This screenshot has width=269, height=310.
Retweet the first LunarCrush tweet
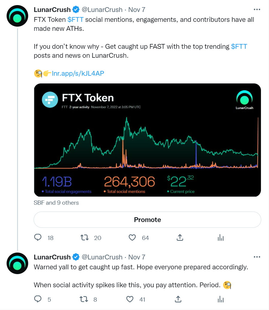point(85,238)
